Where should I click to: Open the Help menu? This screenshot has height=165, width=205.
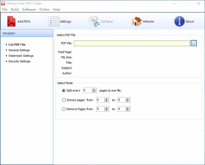56,10
